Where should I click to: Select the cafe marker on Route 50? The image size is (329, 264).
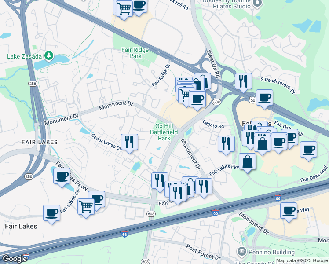[x=264, y=98]
